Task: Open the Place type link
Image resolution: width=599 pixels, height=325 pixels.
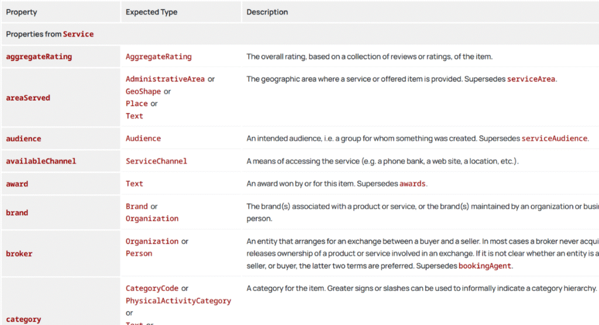Action: click(137, 104)
